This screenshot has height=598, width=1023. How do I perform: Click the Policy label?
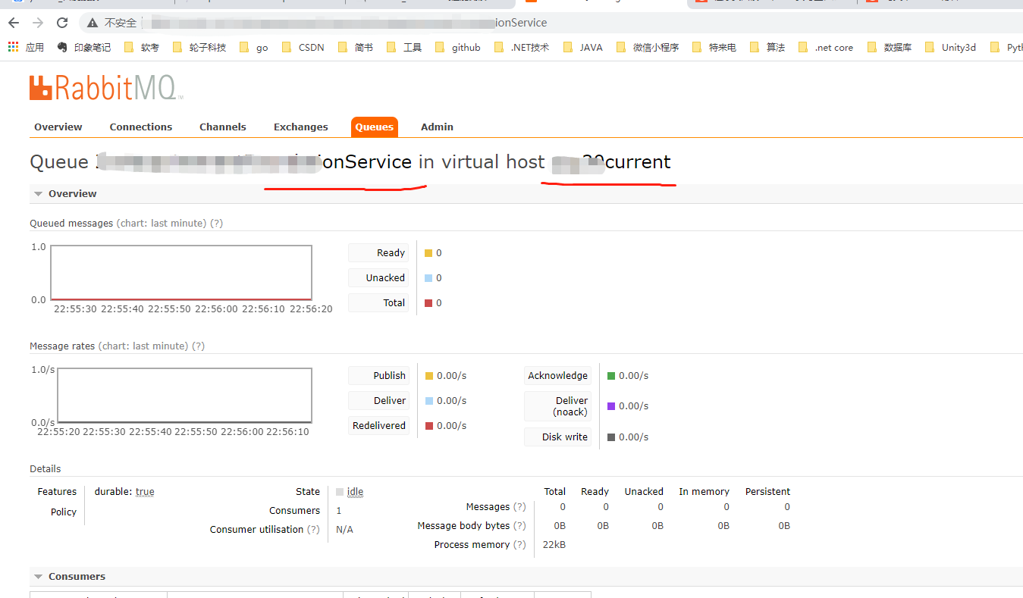click(x=64, y=512)
